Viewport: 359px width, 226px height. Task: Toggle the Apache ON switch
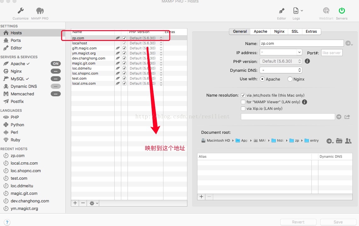tap(56, 64)
